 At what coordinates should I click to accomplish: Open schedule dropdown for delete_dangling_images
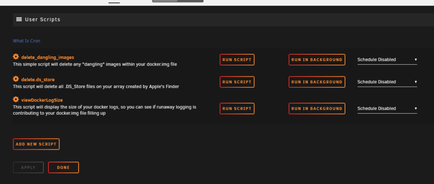click(x=387, y=60)
